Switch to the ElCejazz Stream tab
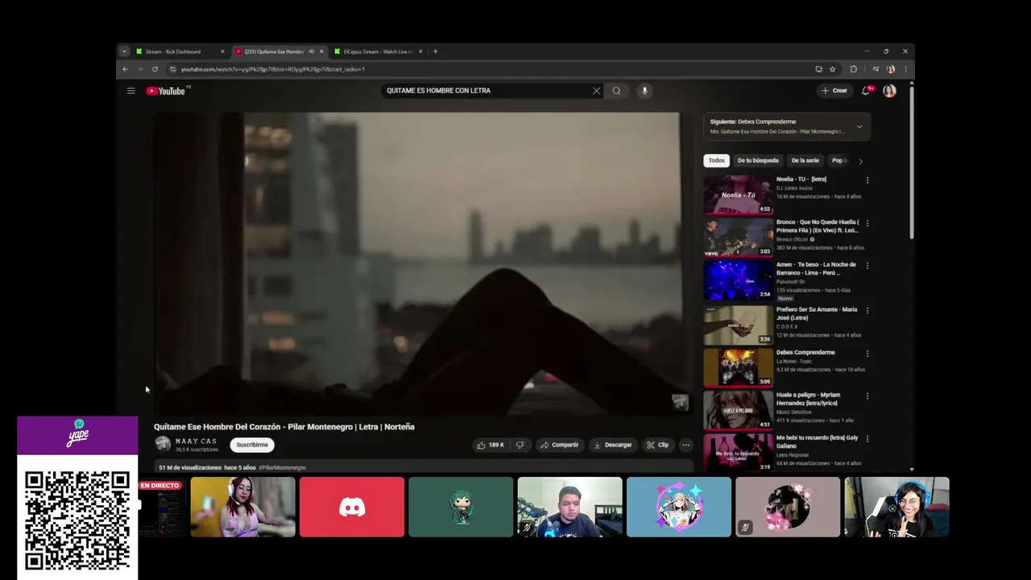 click(x=379, y=52)
